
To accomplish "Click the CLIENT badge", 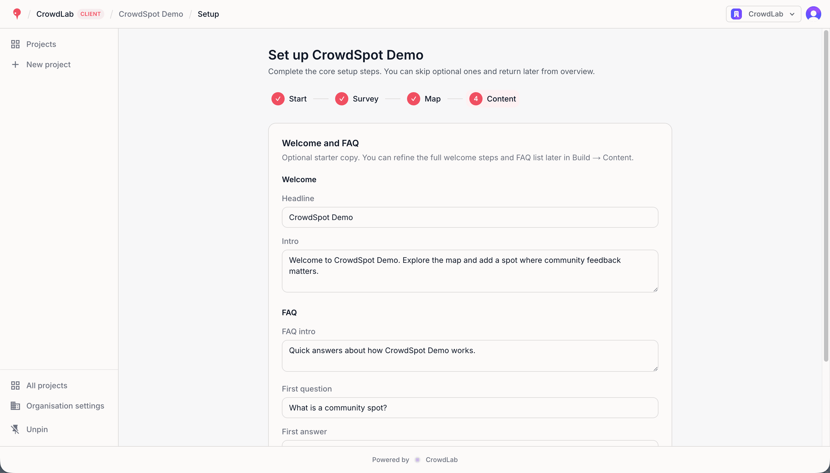I will (91, 14).
